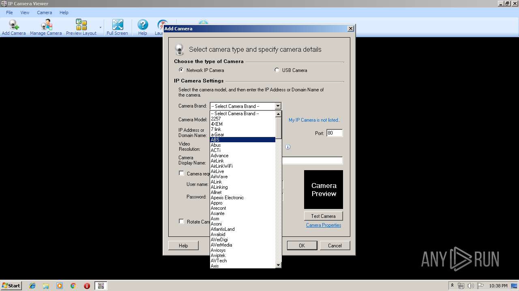Click the Windows Start button
The width and height of the screenshot is (519, 291).
tap(11, 285)
